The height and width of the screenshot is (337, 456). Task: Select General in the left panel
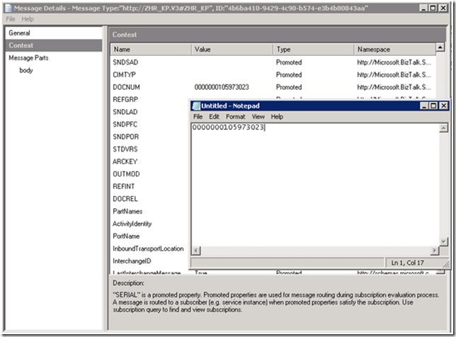20,33
